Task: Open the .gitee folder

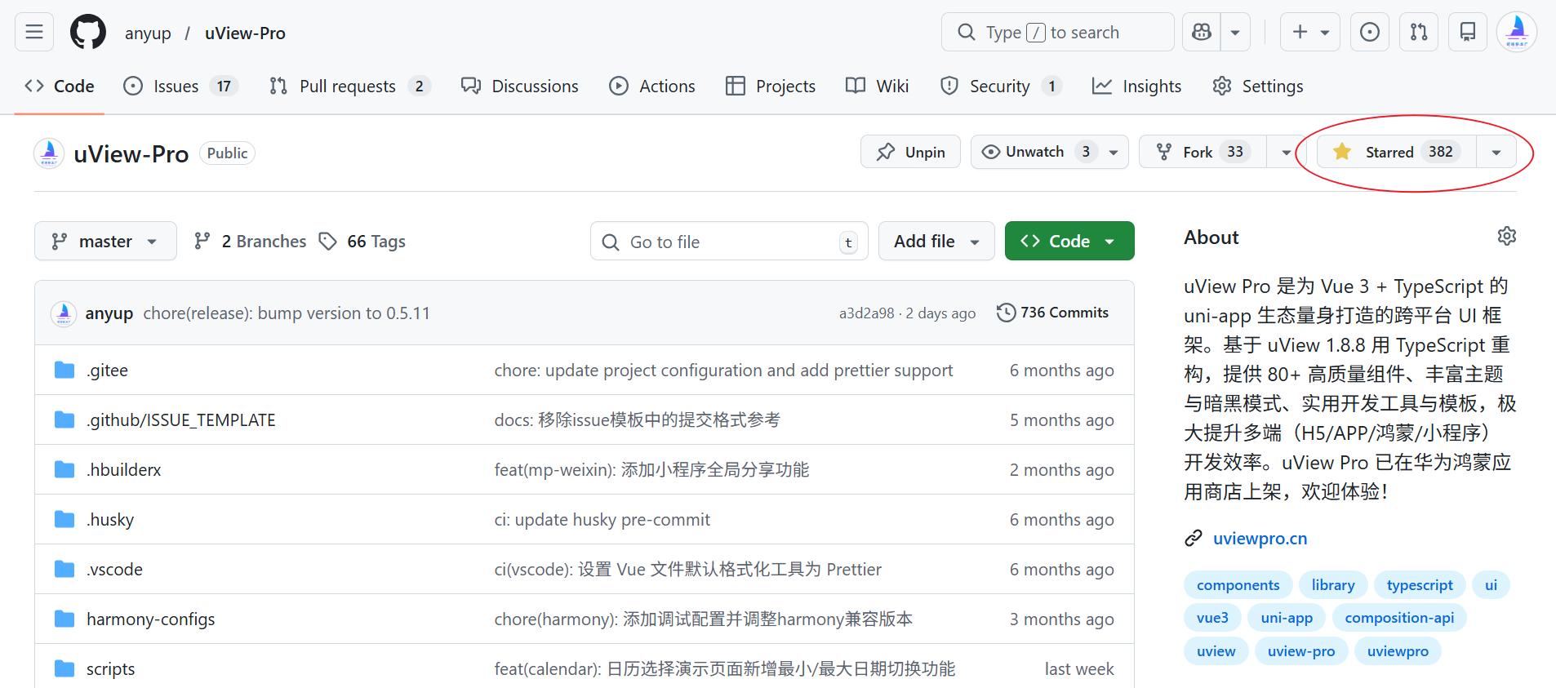Action: 108,371
